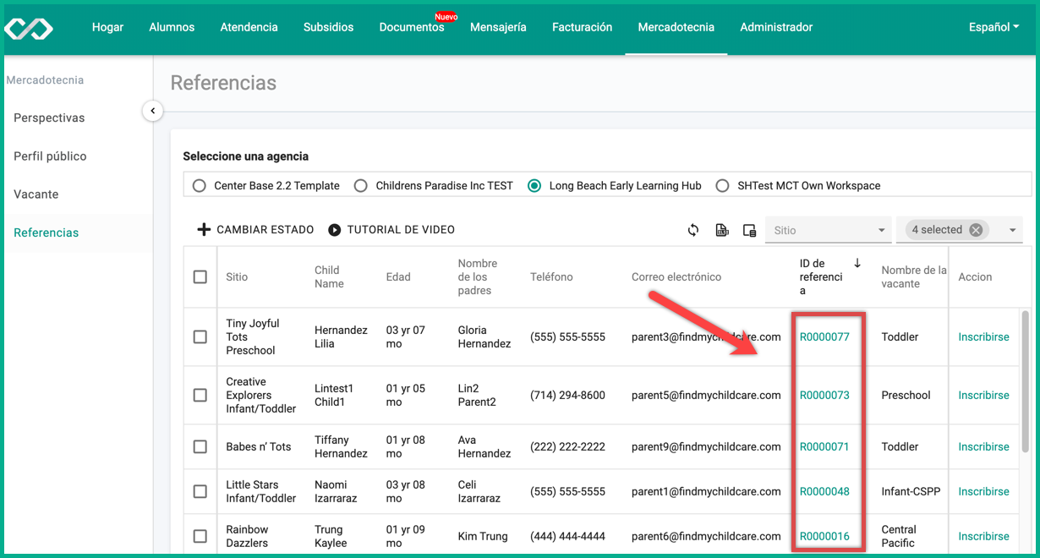This screenshot has width=1040, height=558.
Task: Open Perspectivas in the sidebar
Action: point(49,118)
